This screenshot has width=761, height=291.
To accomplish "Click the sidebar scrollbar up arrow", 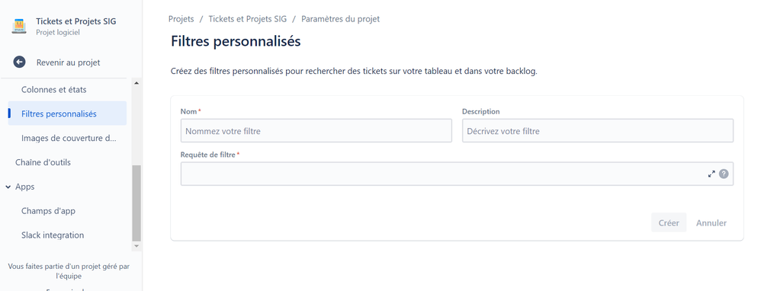I will tap(136, 83).
